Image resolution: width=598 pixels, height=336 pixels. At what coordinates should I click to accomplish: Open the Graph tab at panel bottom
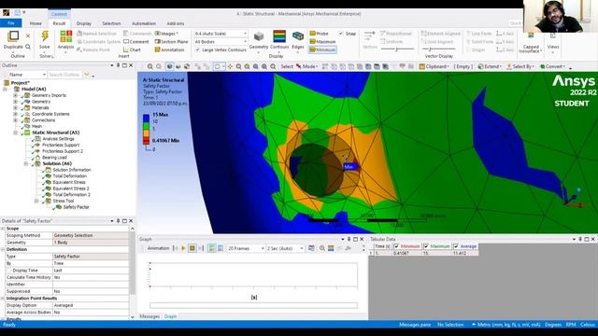[x=170, y=316]
